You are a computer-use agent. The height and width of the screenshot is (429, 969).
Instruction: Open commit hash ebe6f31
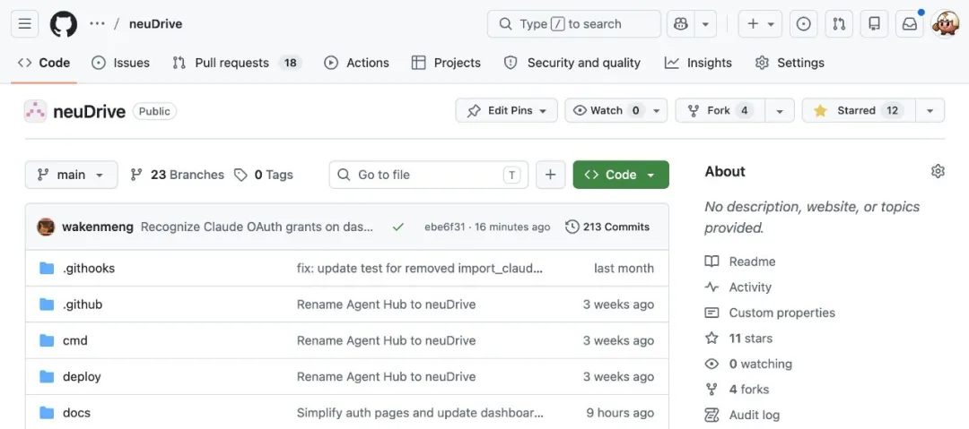click(444, 227)
